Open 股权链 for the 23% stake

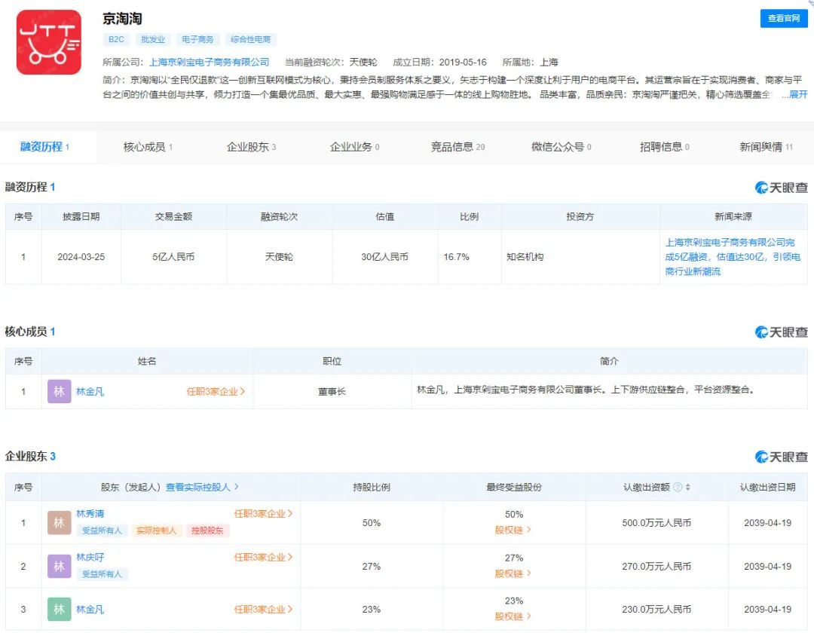513,617
